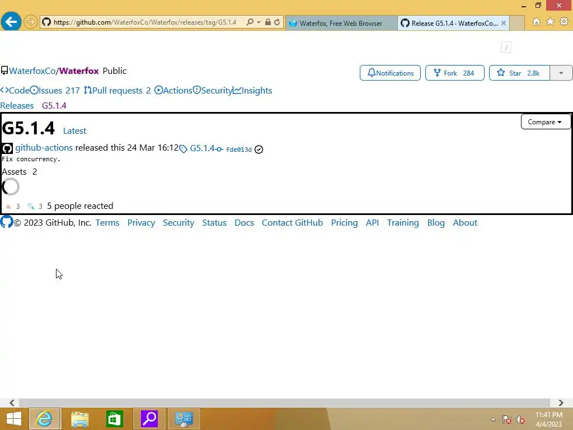
Task: Open the footer Security link
Action: pos(179,223)
